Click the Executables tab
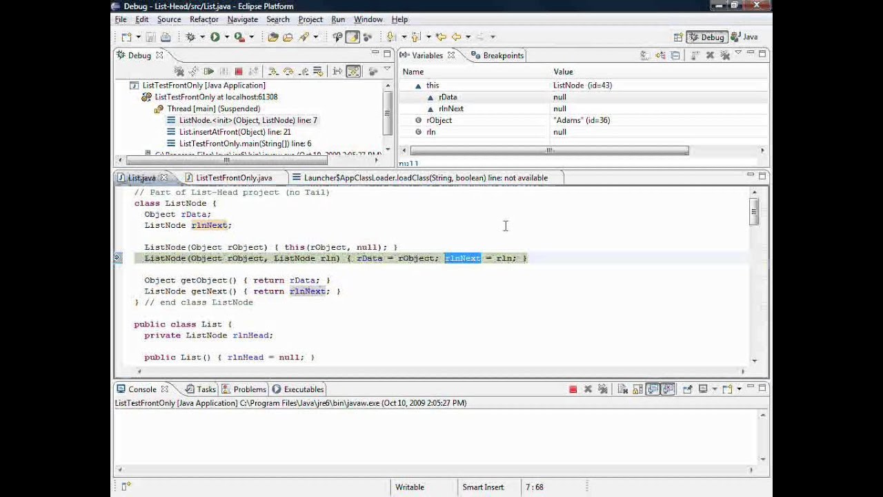Image resolution: width=883 pixels, height=497 pixels. pyautogui.click(x=298, y=389)
